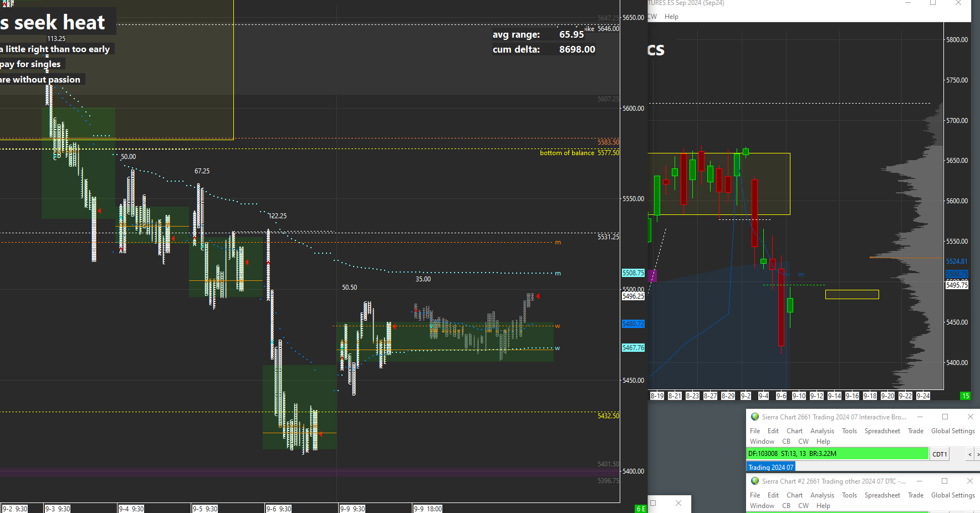The height and width of the screenshot is (513, 980).
Task: Click the orange 5432.50 level label
Action: [608, 416]
